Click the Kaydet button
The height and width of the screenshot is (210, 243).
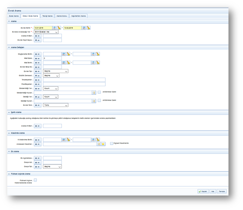[x=203, y=191]
